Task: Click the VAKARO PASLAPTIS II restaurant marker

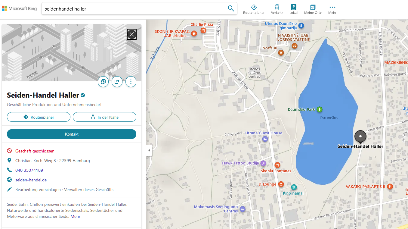Action: click(x=390, y=187)
